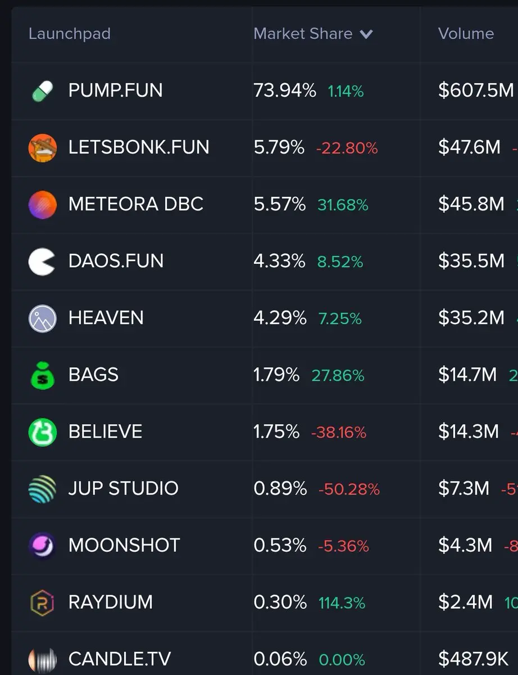
Task: Click the JUP STUDIO striped icon
Action: (x=43, y=489)
